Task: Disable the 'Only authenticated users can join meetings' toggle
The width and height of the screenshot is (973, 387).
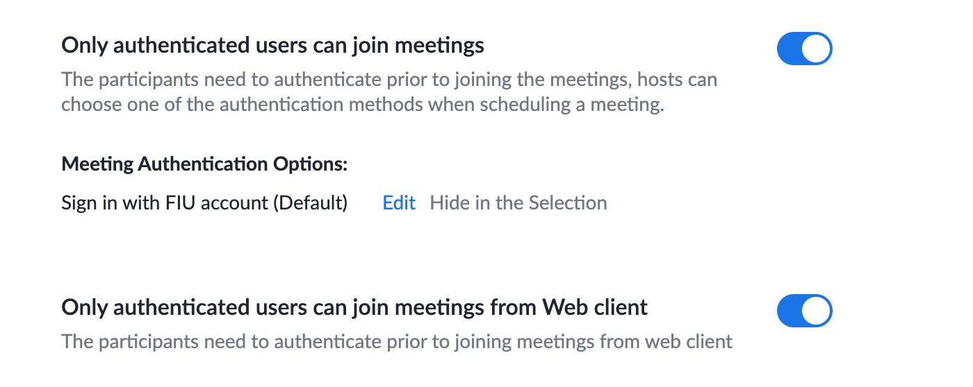Action: coord(804,49)
